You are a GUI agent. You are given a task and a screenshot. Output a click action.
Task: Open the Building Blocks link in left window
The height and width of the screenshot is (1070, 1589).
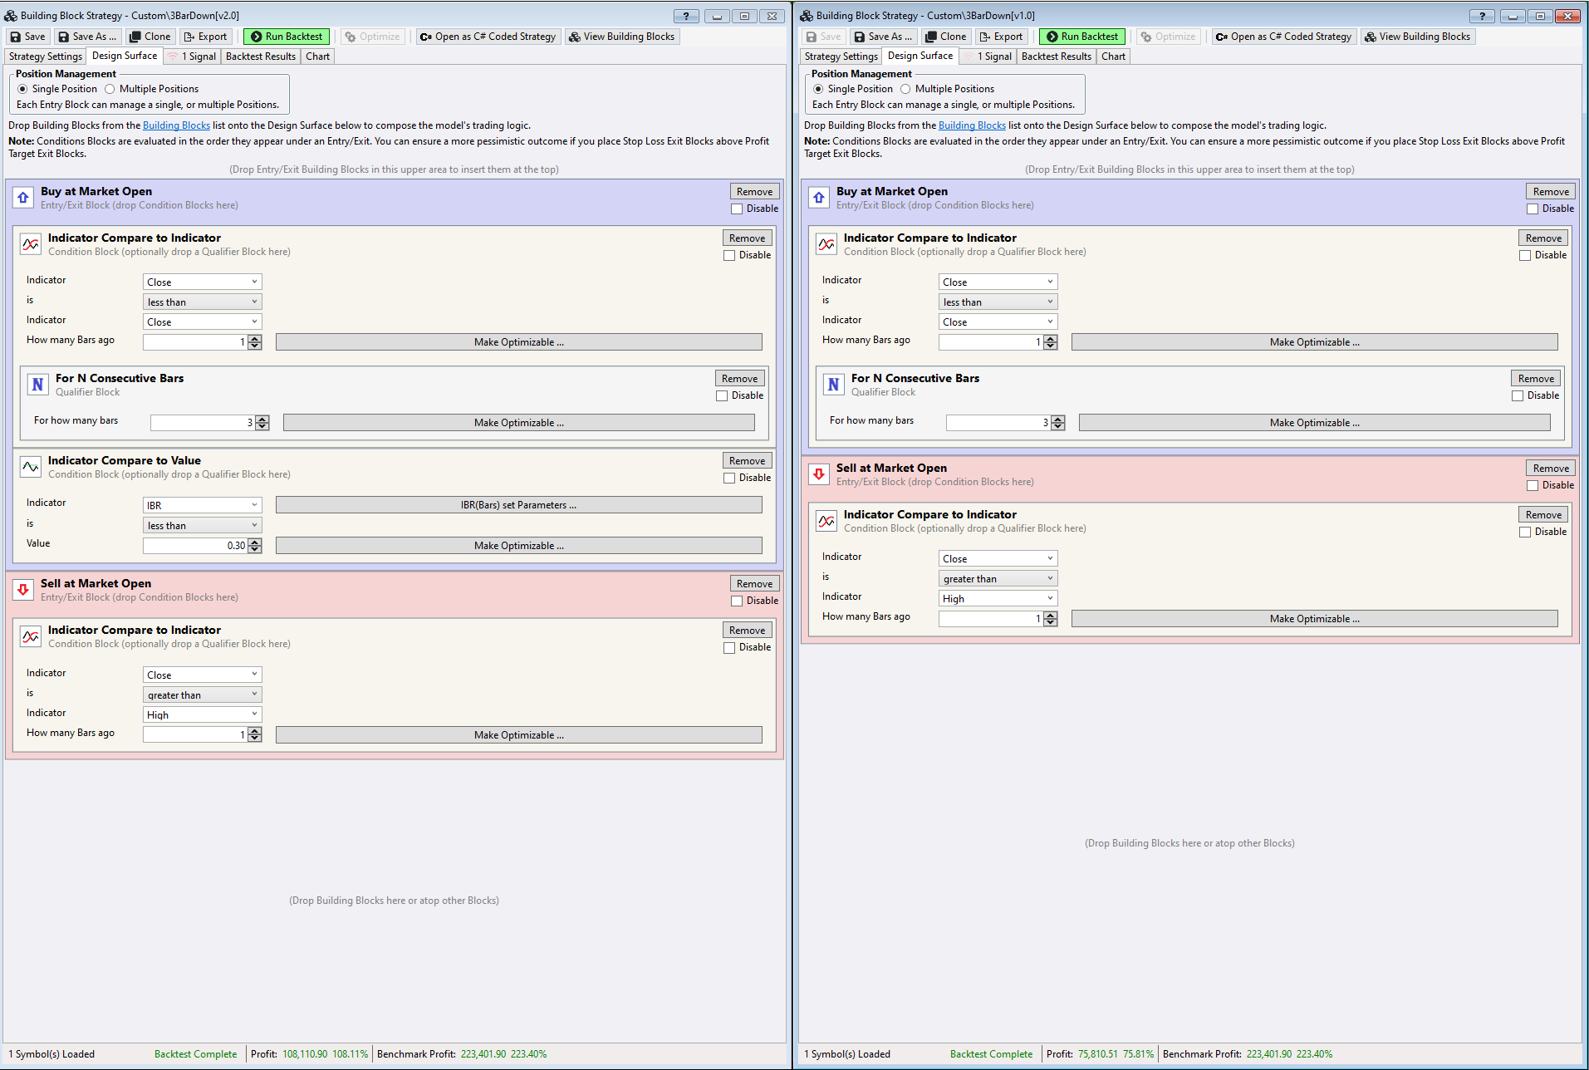(176, 125)
